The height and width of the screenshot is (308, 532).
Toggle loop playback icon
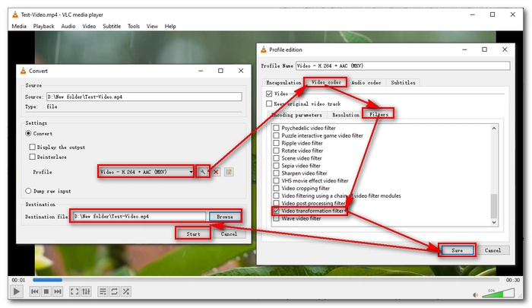click(114, 291)
